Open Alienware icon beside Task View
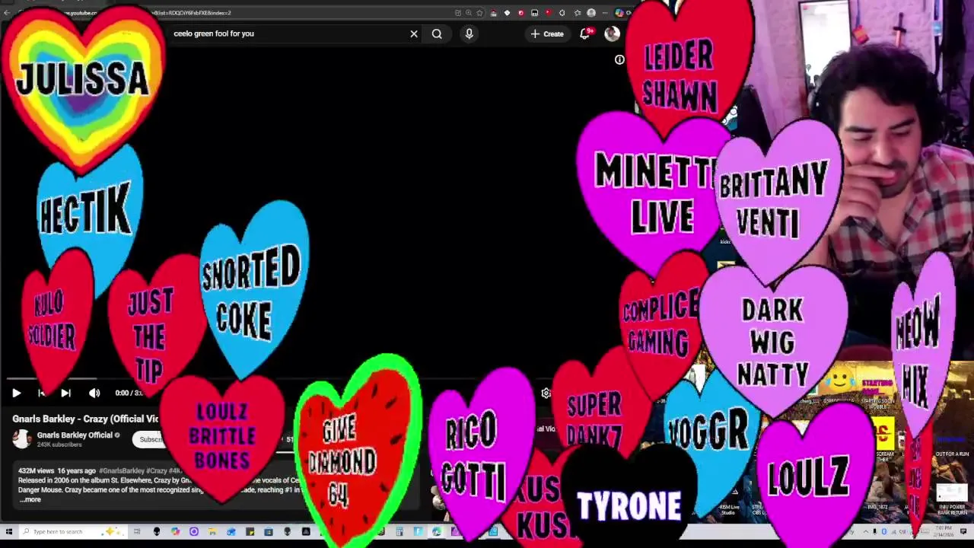The height and width of the screenshot is (548, 974). 157,531
